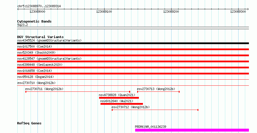Click the red nsv1016658 variant bar

click(133, 74)
